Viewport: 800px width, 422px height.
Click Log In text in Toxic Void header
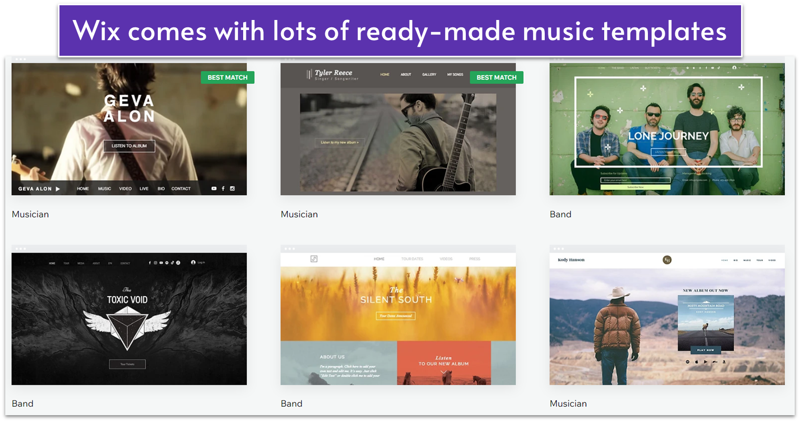point(201,262)
